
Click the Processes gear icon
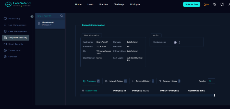point(84,81)
